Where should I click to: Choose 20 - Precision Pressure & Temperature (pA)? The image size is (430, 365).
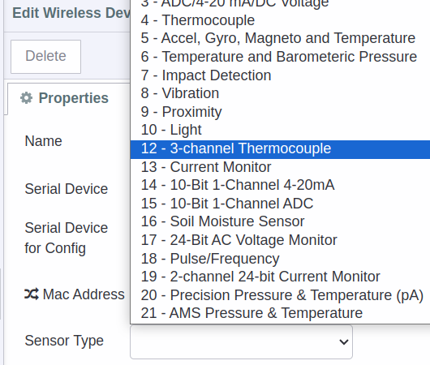tap(280, 295)
